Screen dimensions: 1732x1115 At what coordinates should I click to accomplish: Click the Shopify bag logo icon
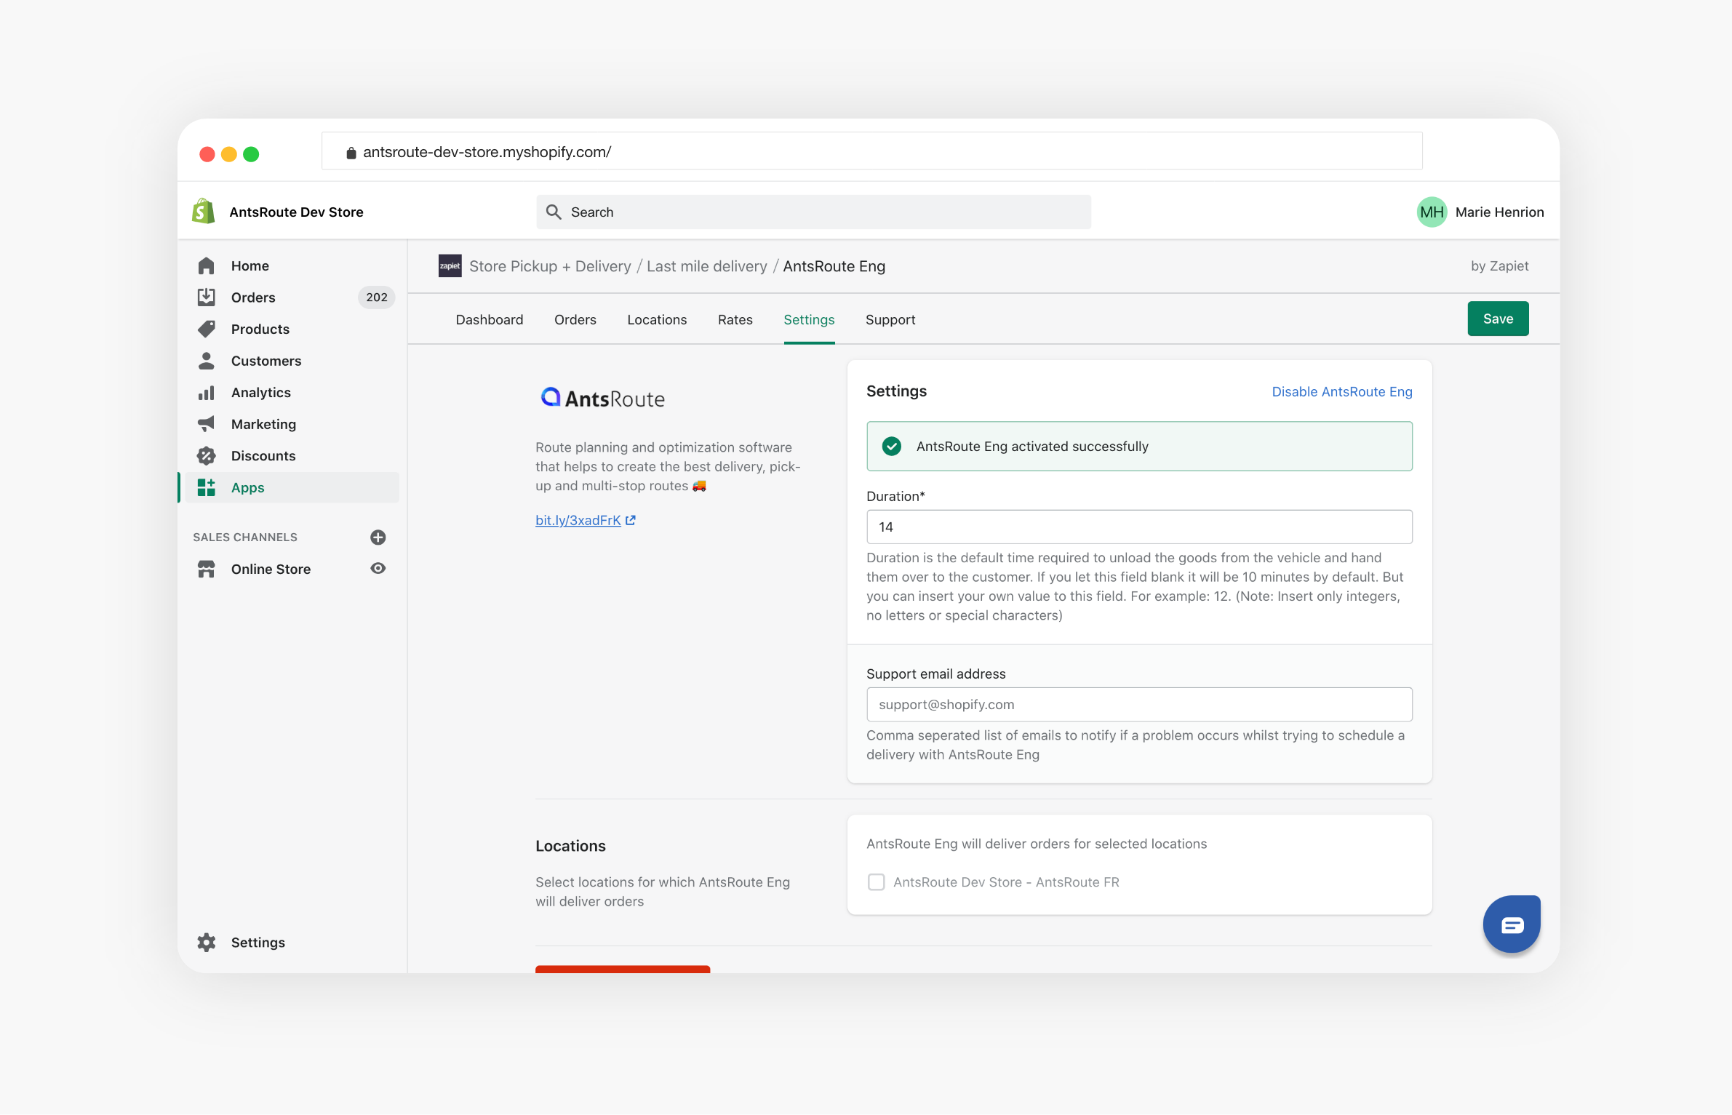(204, 212)
